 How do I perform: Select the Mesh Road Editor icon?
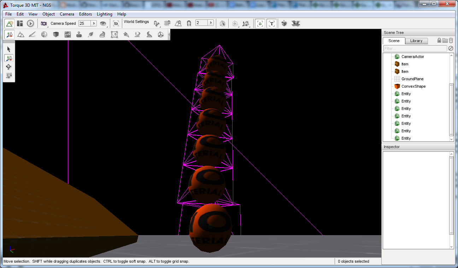click(x=102, y=34)
